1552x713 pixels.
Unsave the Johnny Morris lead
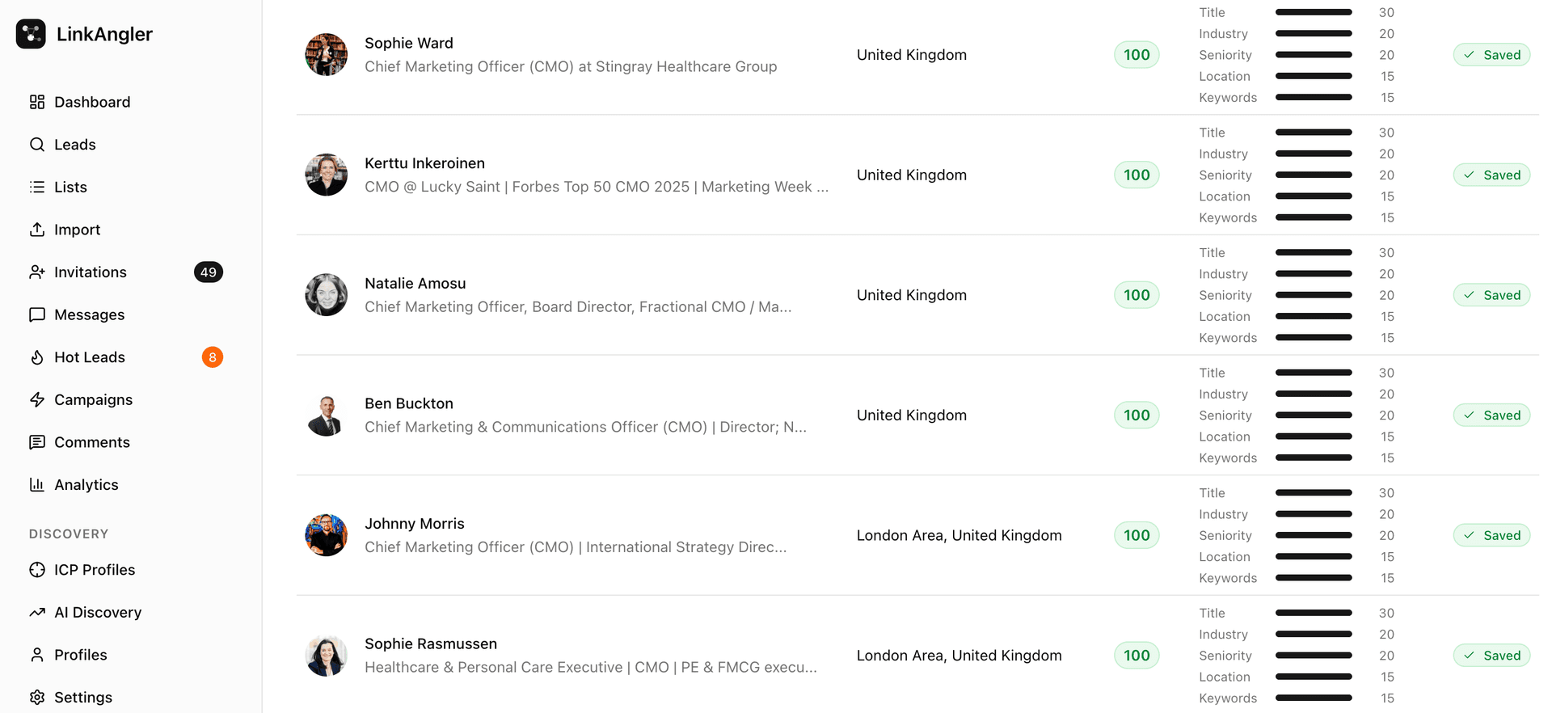coord(1491,535)
